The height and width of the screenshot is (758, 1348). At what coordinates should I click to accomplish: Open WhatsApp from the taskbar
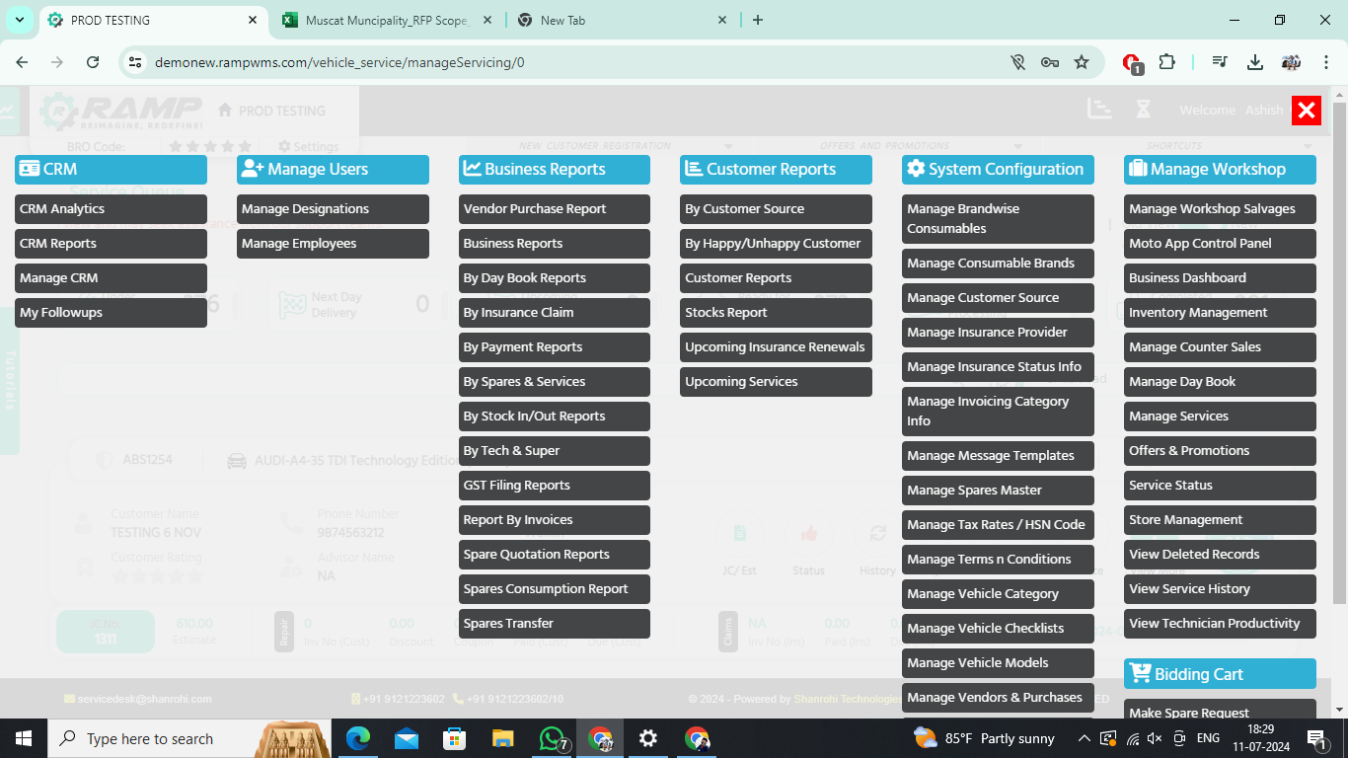click(553, 738)
